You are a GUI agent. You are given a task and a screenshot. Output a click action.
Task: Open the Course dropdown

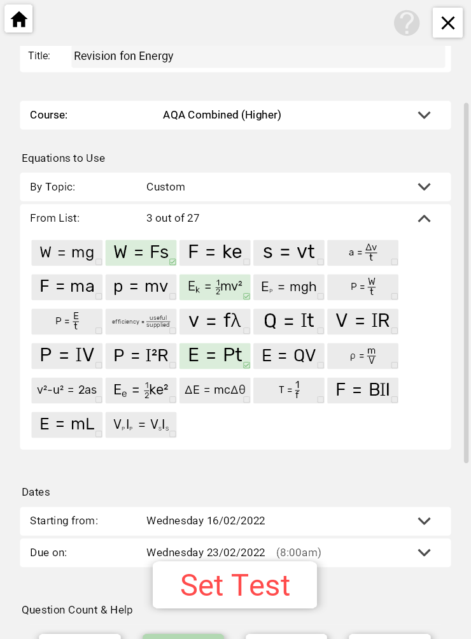[424, 115]
